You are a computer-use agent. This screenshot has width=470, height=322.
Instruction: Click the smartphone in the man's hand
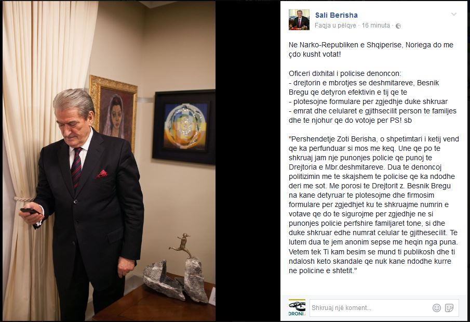coord(30,211)
